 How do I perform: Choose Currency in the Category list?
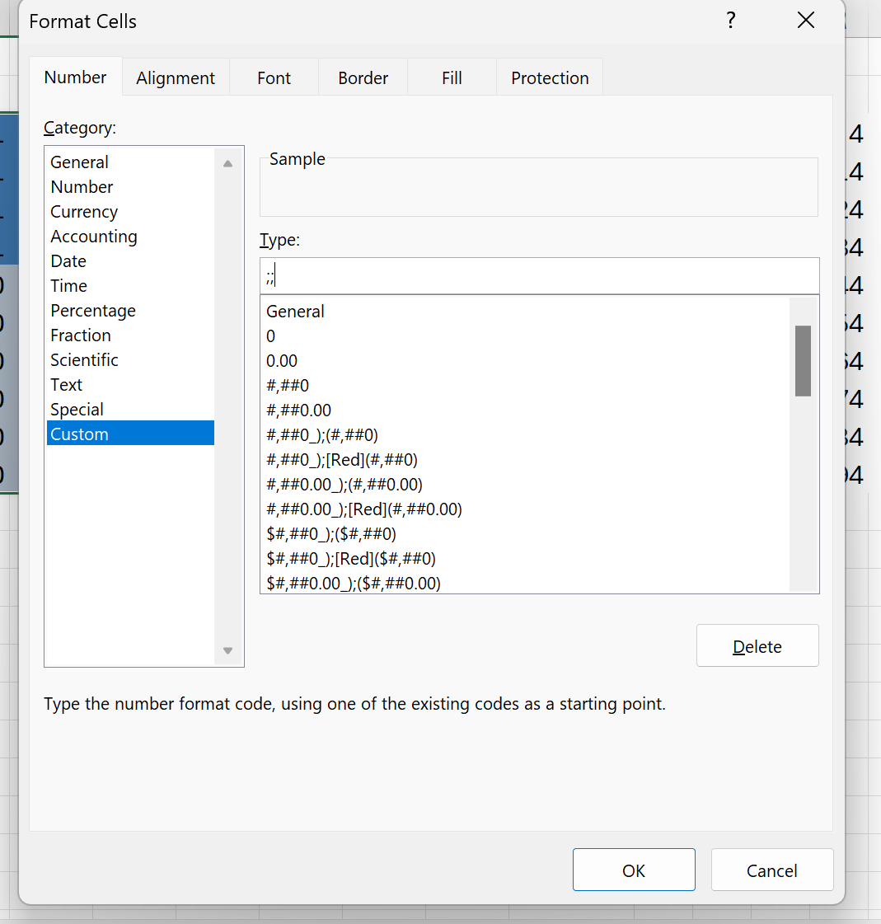(x=84, y=212)
